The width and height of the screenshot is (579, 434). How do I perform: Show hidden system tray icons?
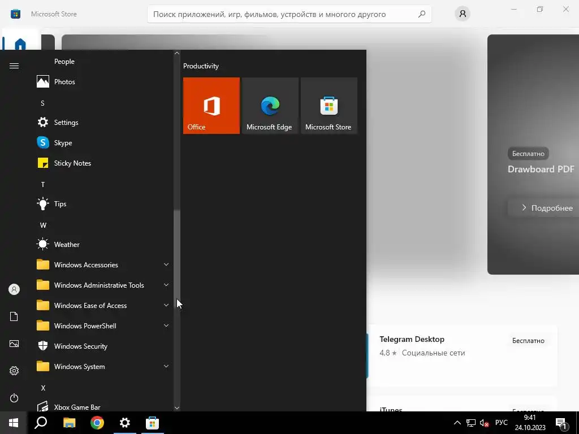457,423
